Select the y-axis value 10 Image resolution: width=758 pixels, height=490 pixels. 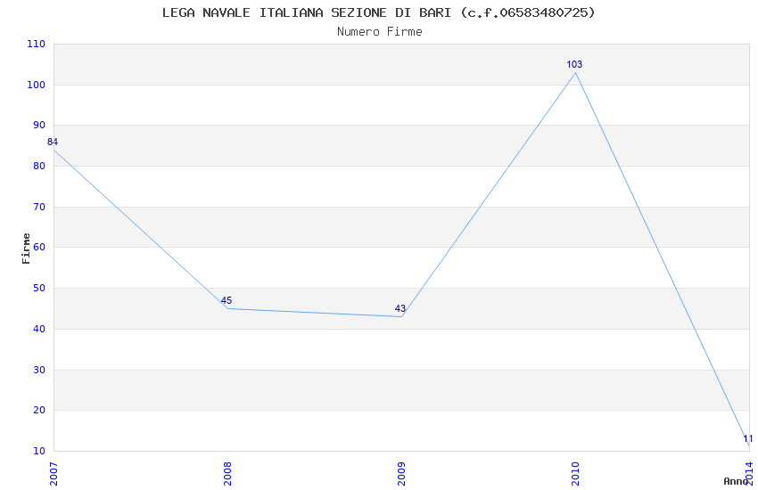tap(39, 452)
